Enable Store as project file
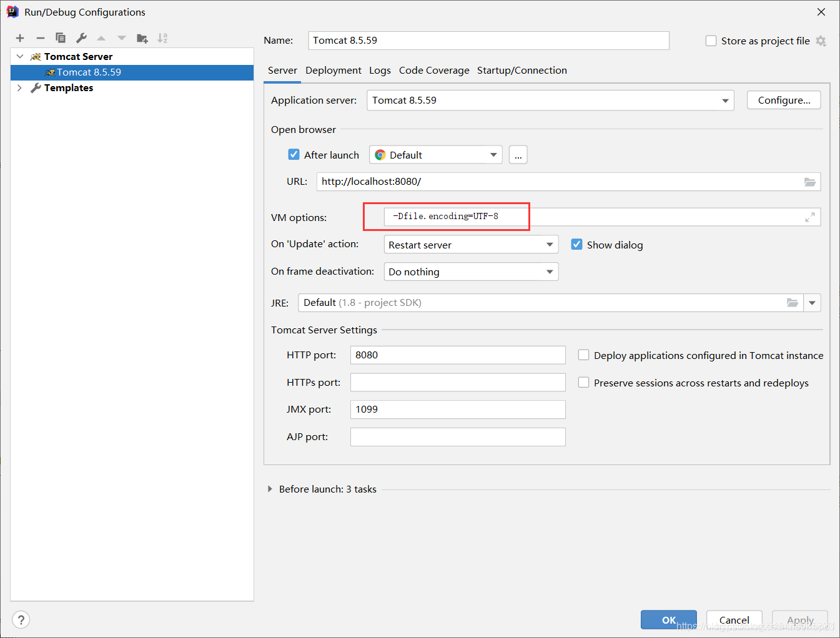 711,41
